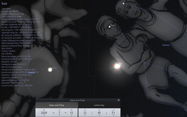Click the minutes field showing 45
The image size is (187, 117).
(99, 112)
